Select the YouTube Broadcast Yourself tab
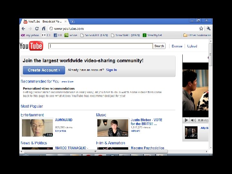Screen dimensions: 232x174 (x=44, y=22)
